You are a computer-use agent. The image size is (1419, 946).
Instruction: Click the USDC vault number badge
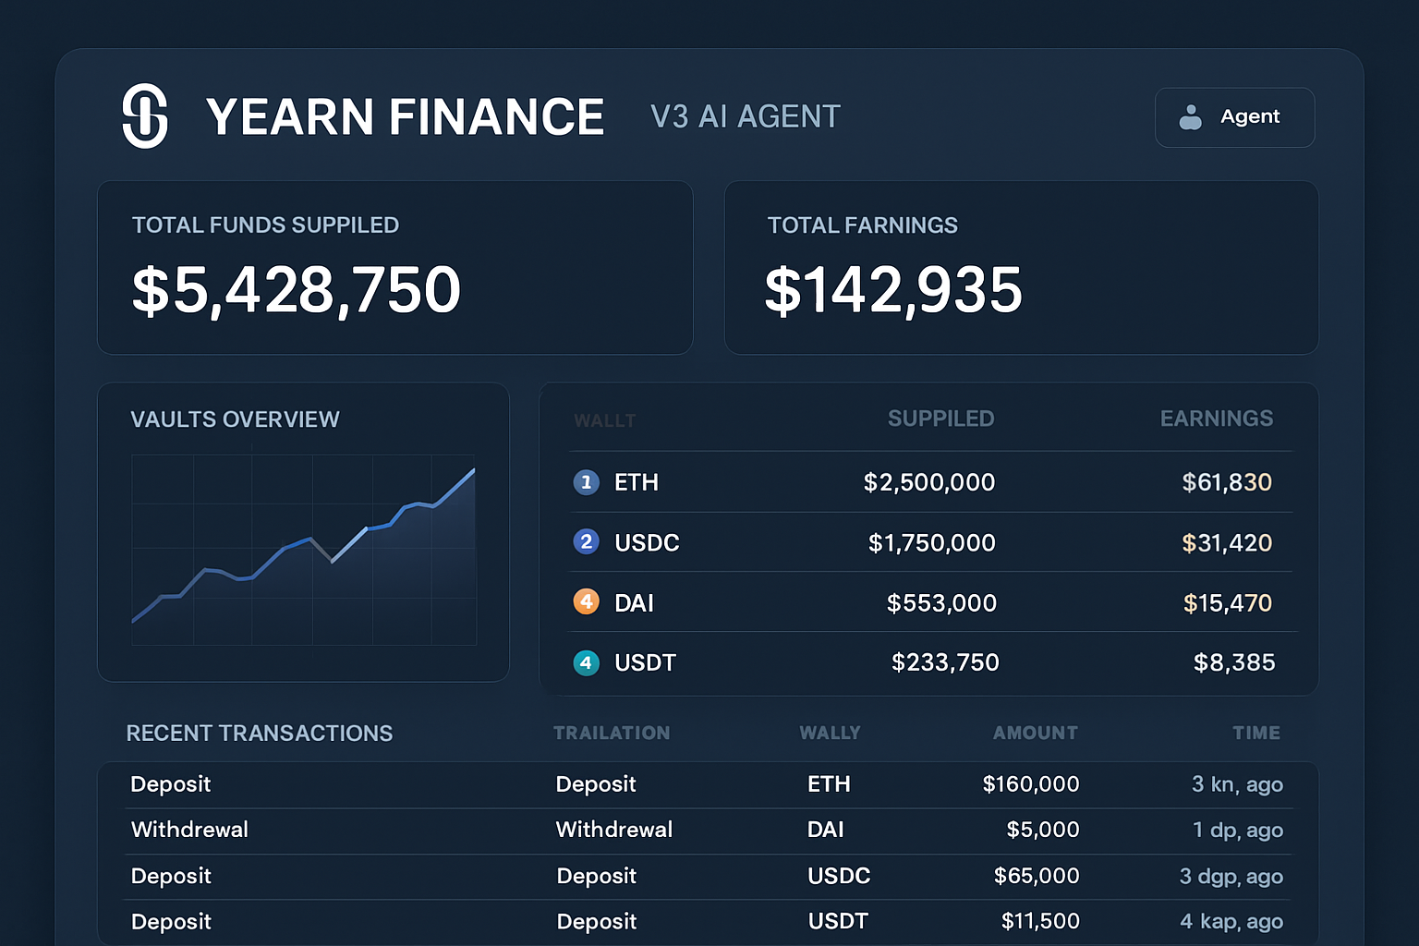(x=586, y=542)
